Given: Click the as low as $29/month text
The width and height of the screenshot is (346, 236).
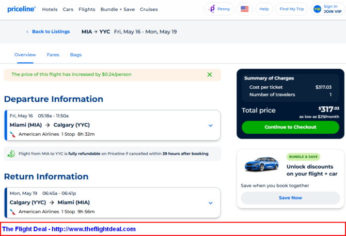Looking at the screenshot, I should tap(319, 117).
